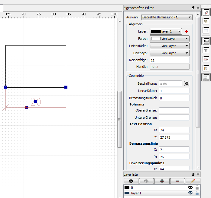Toggle visibility of layer 1

coord(190,193)
